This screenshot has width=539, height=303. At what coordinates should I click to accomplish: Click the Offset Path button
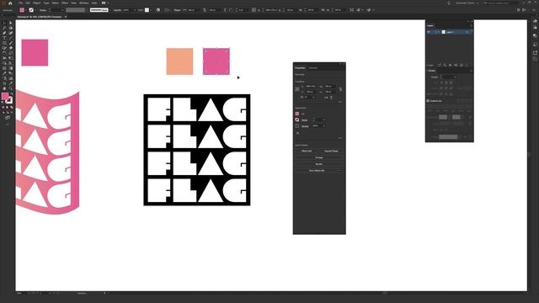[307, 151]
